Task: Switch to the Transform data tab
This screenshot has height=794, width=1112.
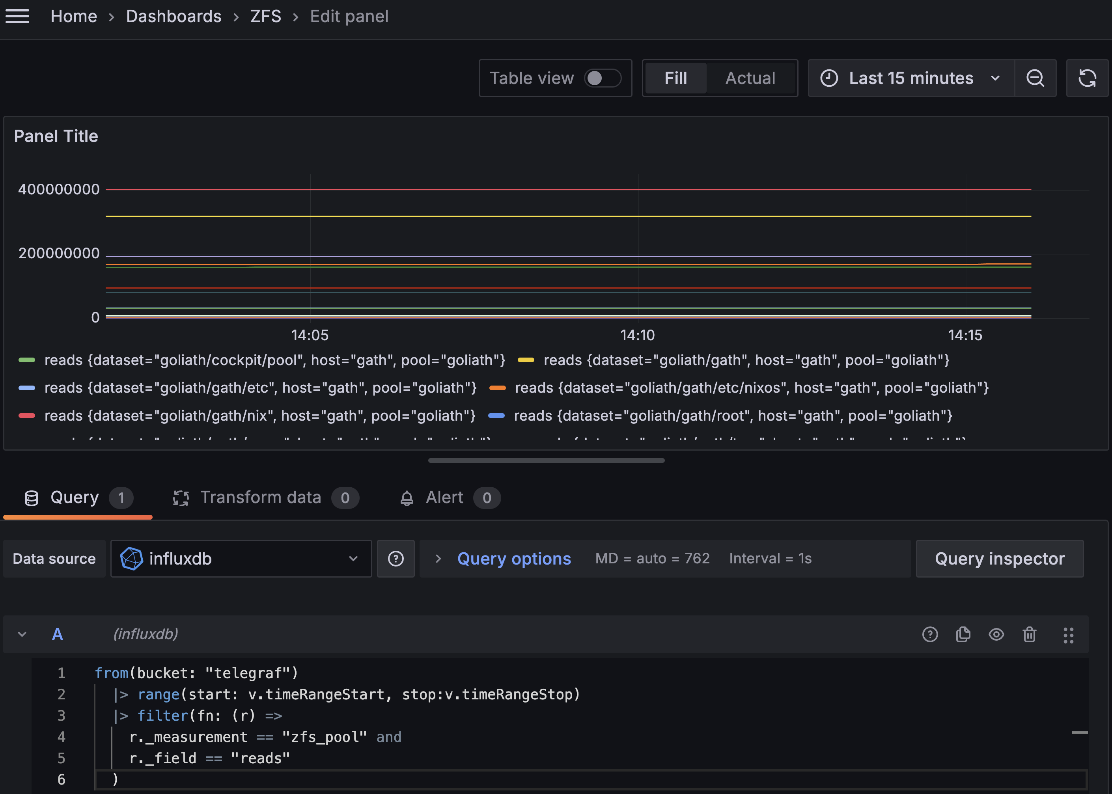Action: click(x=260, y=497)
